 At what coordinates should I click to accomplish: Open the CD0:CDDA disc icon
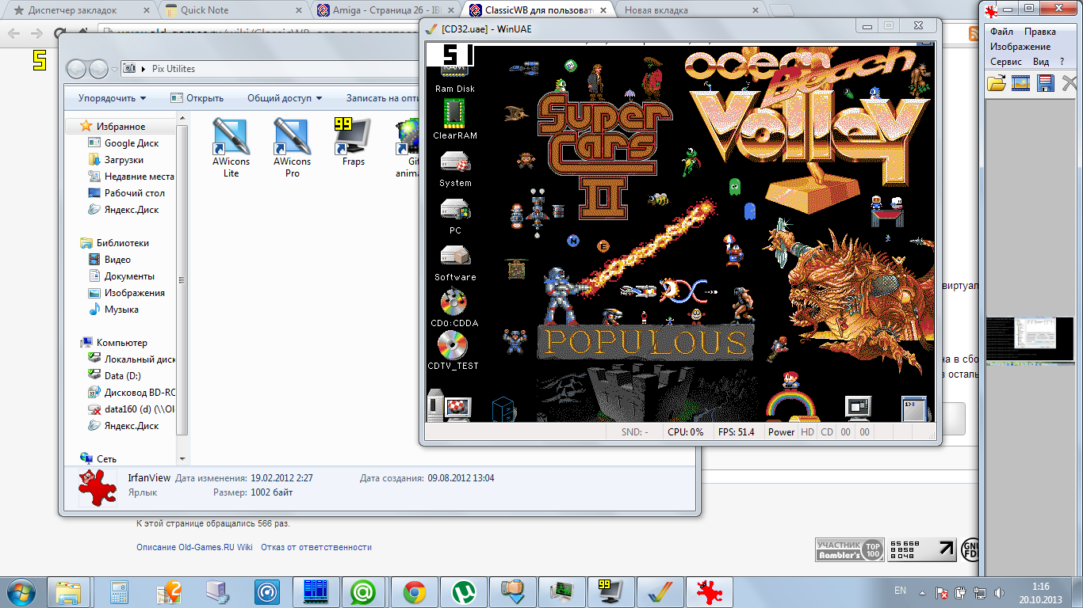(455, 309)
